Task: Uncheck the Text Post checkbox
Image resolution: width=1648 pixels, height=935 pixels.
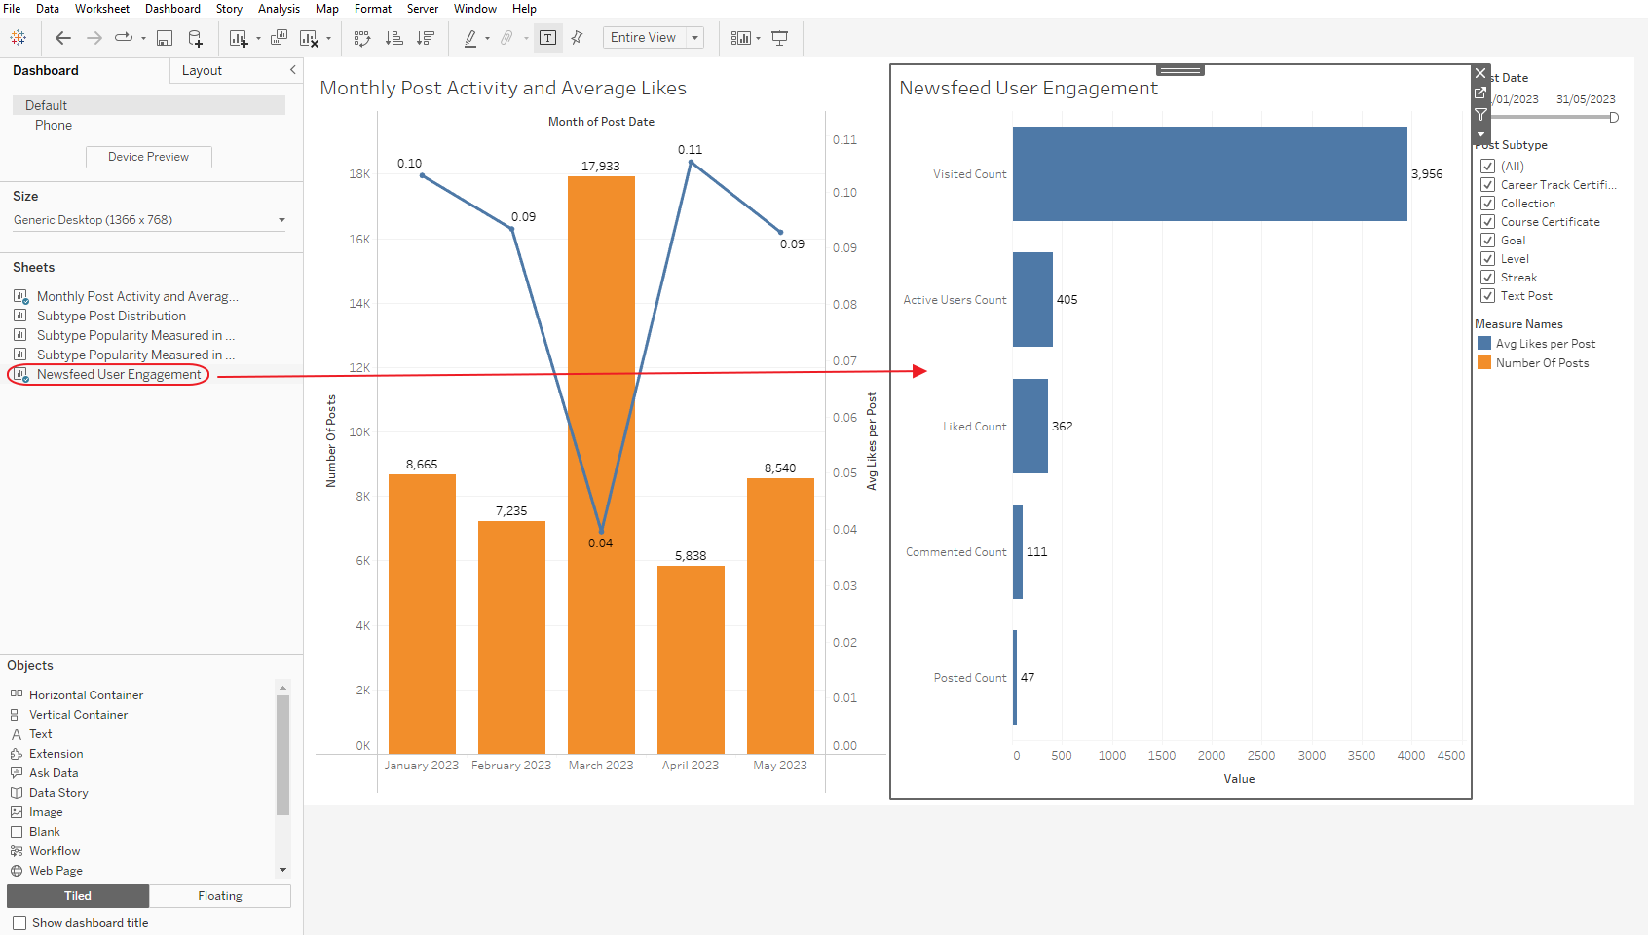Action: pyautogui.click(x=1487, y=295)
